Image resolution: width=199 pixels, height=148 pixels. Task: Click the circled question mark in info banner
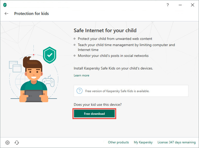[79, 91]
